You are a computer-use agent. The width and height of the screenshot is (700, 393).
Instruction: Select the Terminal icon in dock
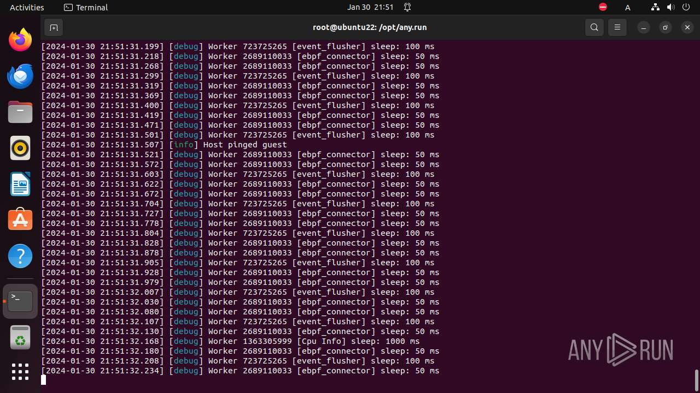20,301
